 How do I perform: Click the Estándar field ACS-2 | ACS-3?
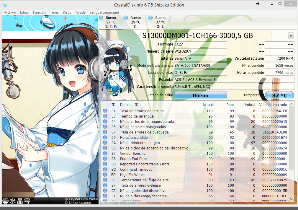234,80
